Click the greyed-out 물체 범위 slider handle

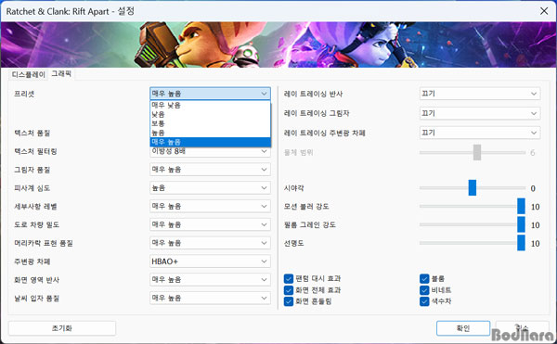[477, 152]
